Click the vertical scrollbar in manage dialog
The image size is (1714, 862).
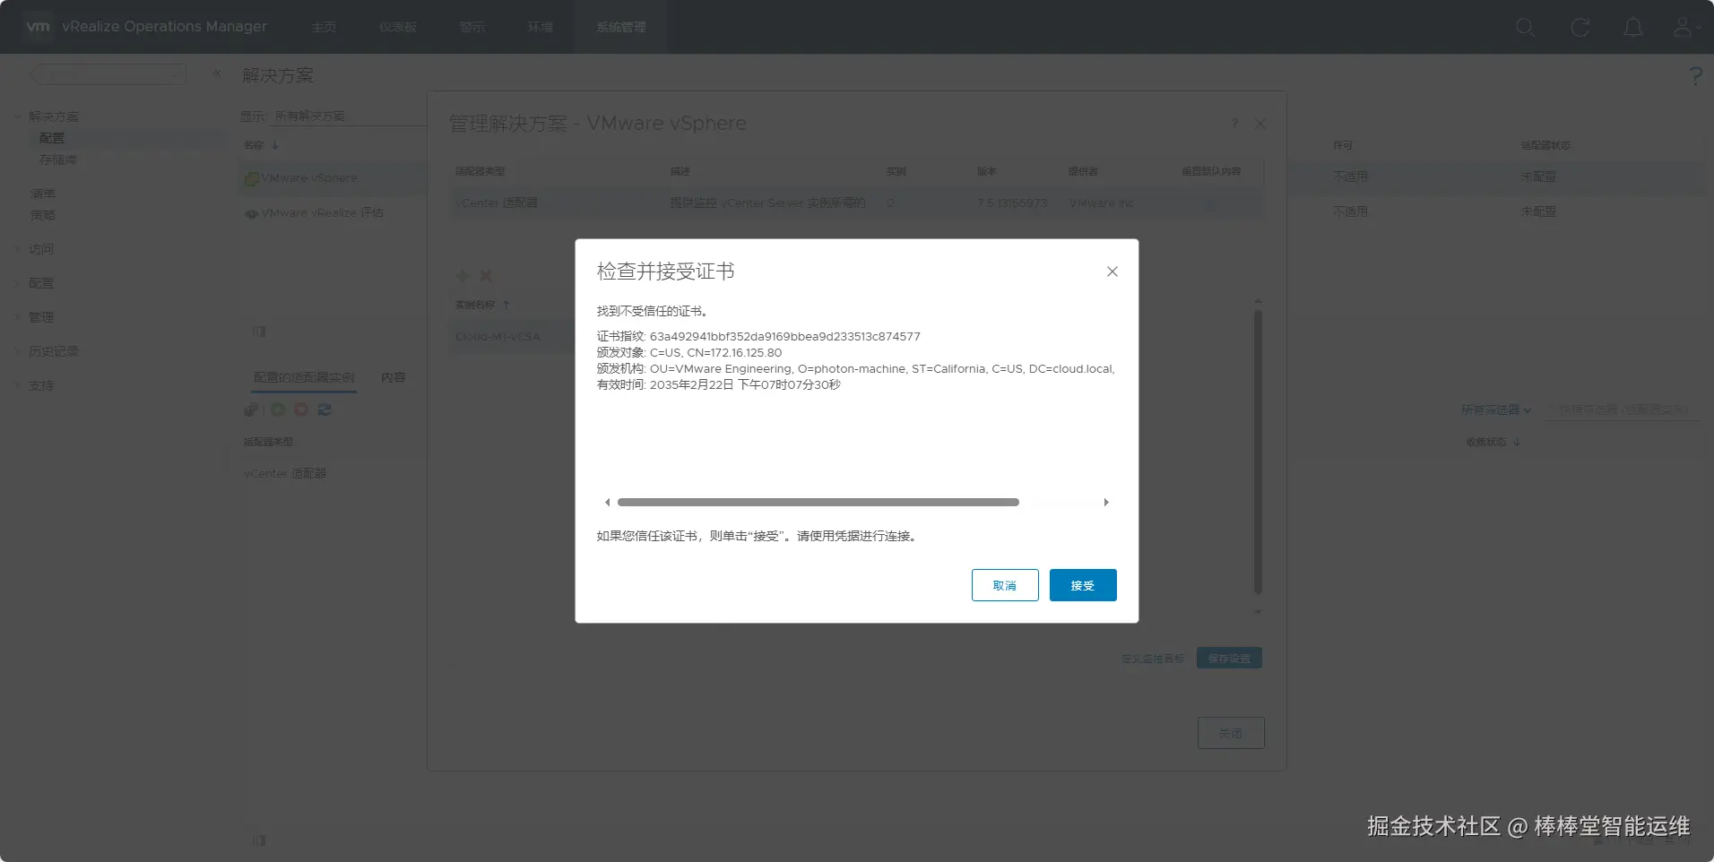pyautogui.click(x=1258, y=452)
